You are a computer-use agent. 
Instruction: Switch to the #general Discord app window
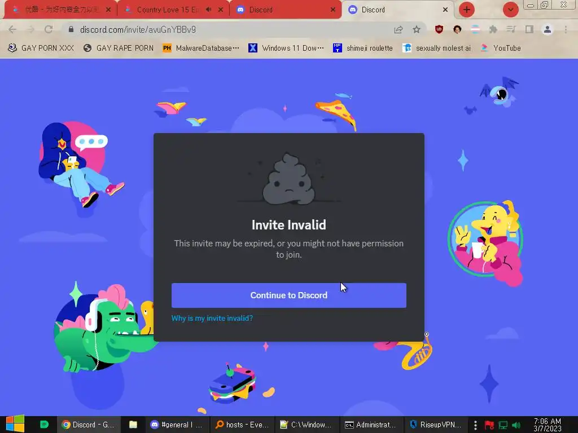coord(177,425)
